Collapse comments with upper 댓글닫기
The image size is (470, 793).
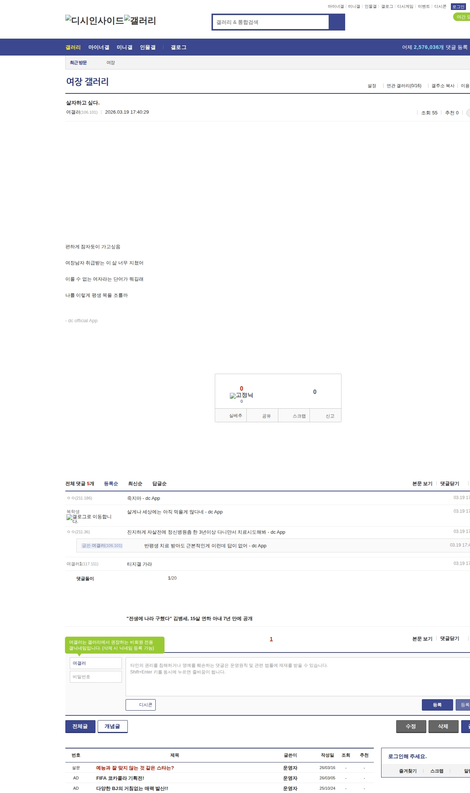point(449,484)
